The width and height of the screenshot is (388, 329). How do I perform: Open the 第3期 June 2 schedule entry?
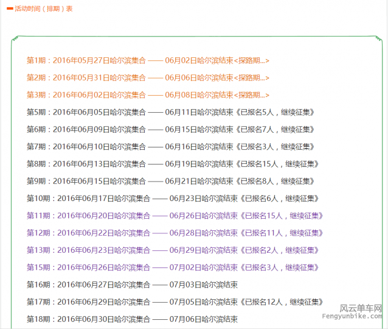click(x=148, y=95)
